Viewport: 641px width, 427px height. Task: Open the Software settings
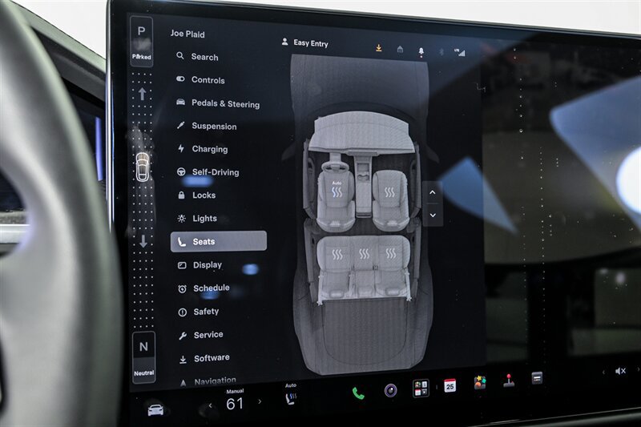click(204, 358)
